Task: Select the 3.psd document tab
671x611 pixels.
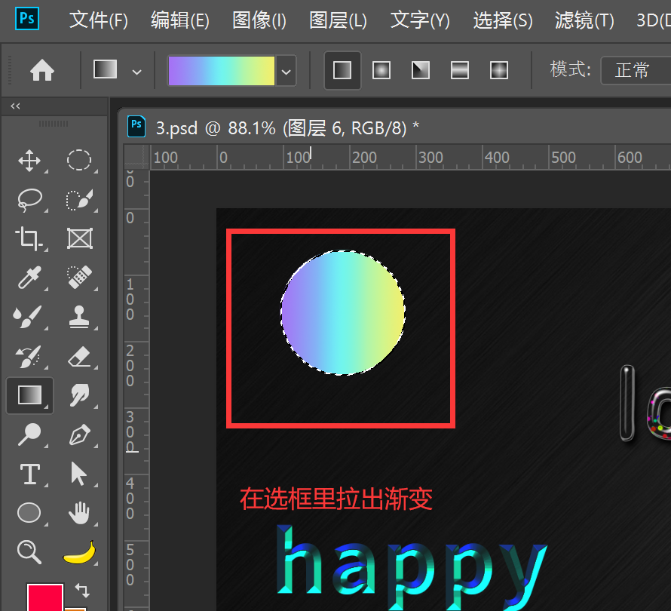Action: pos(274,127)
